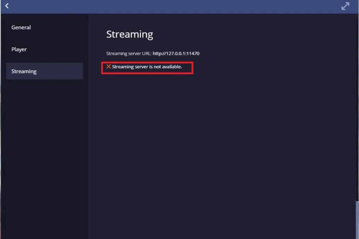Click the vertical scrollbar thumb
359x239 pixels.
357,220
